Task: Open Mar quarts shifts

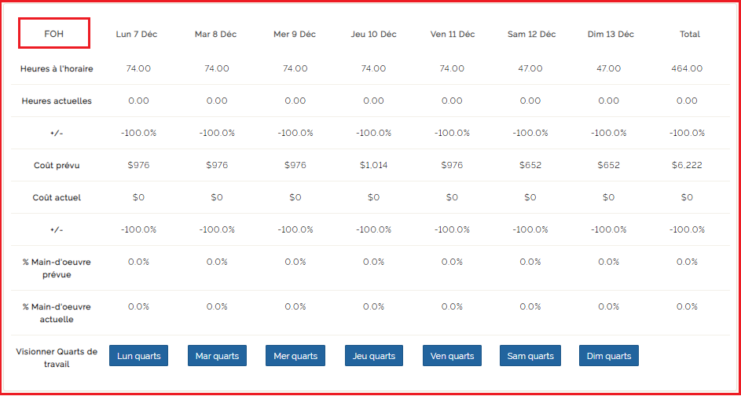Action: (217, 356)
